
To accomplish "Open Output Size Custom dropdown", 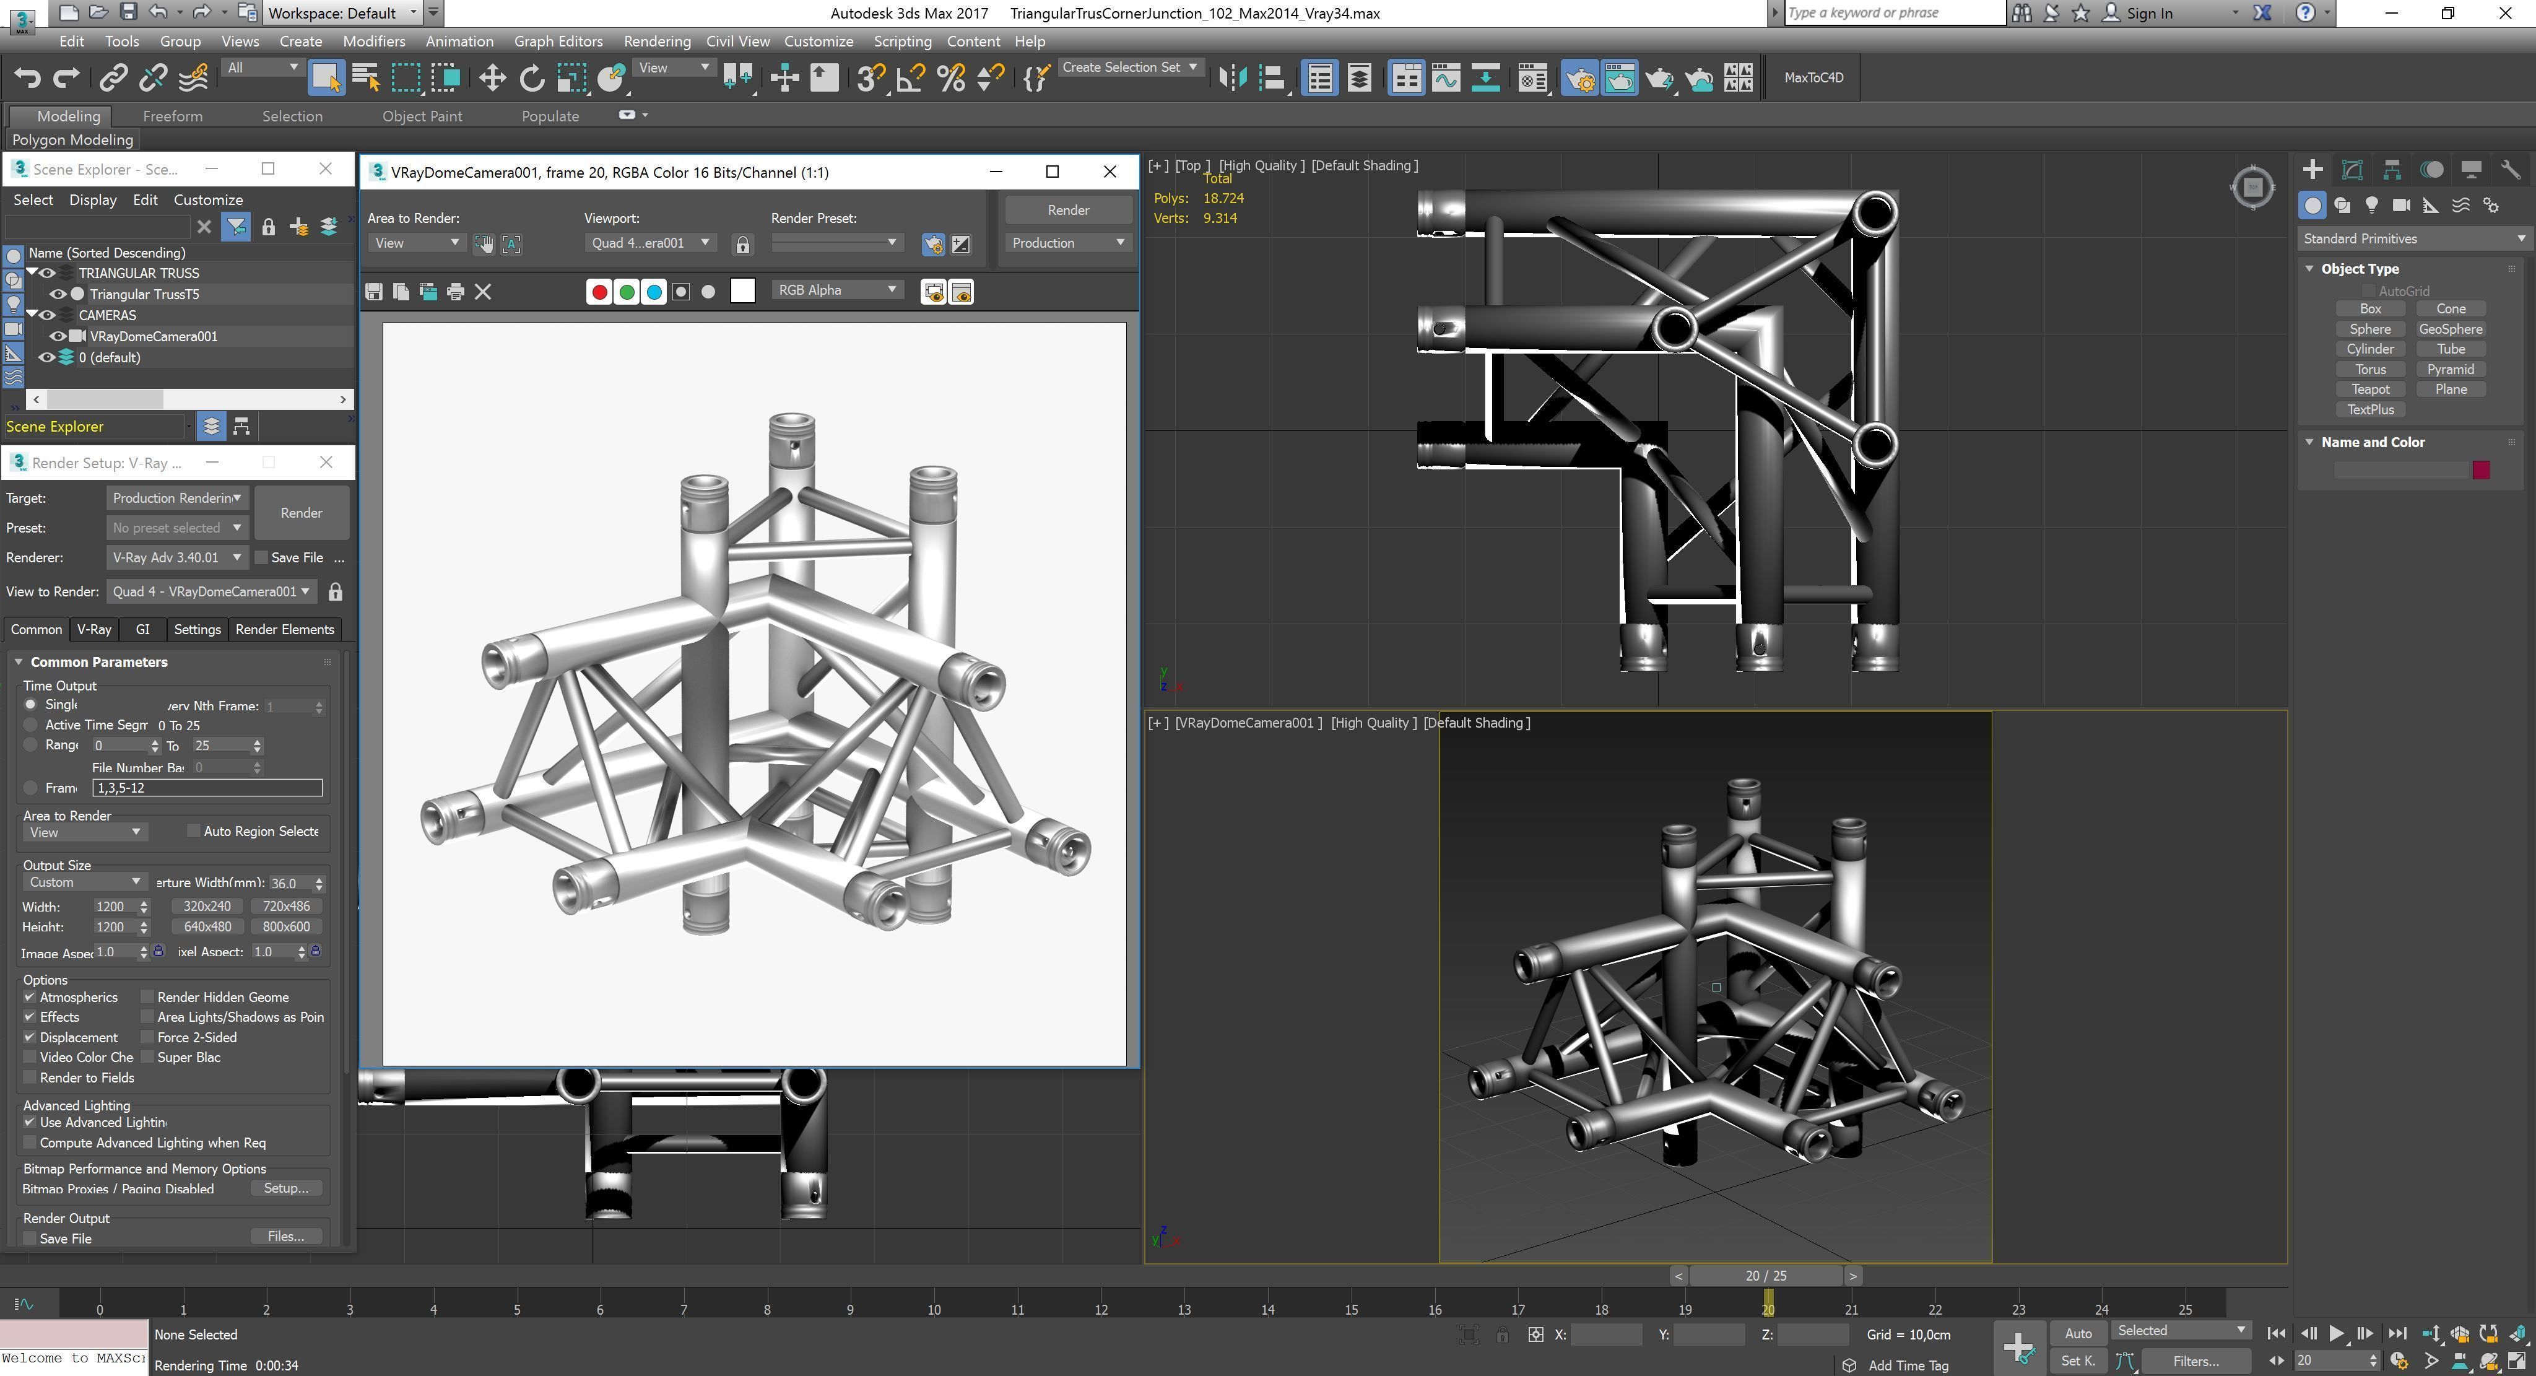I will [x=85, y=882].
